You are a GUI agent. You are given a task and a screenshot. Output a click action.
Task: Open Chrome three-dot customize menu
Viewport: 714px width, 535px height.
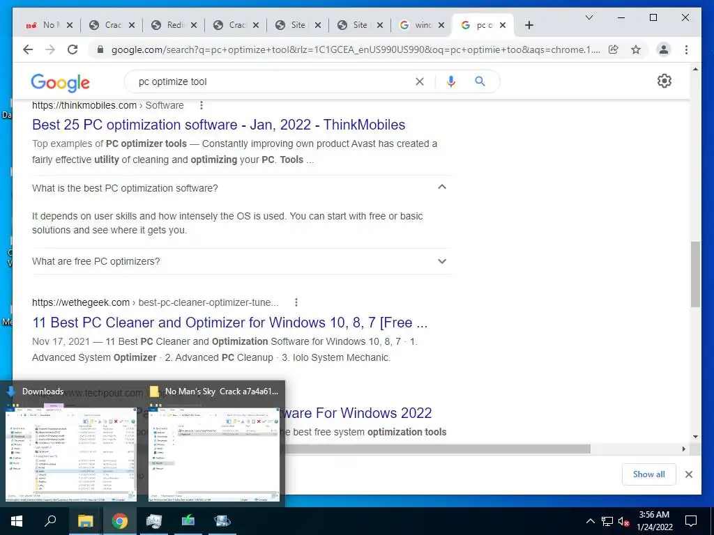point(686,49)
